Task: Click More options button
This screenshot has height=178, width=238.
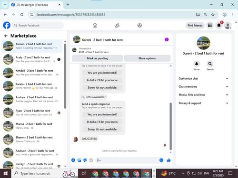Action: pos(147,58)
